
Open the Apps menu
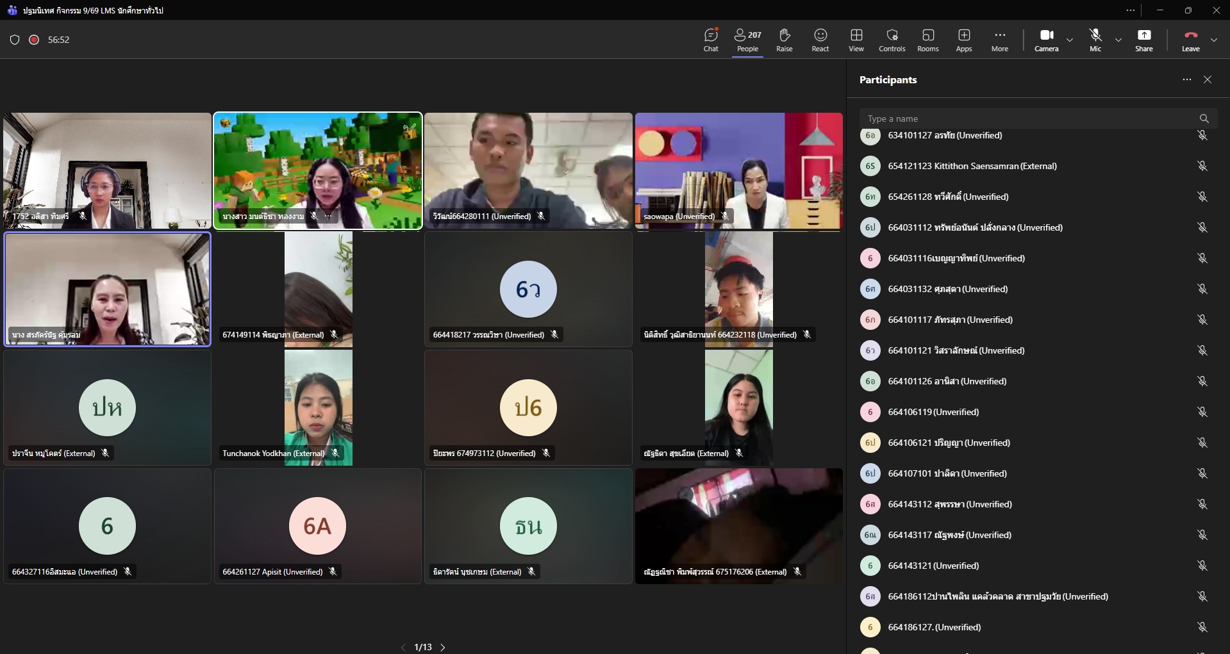[963, 40]
